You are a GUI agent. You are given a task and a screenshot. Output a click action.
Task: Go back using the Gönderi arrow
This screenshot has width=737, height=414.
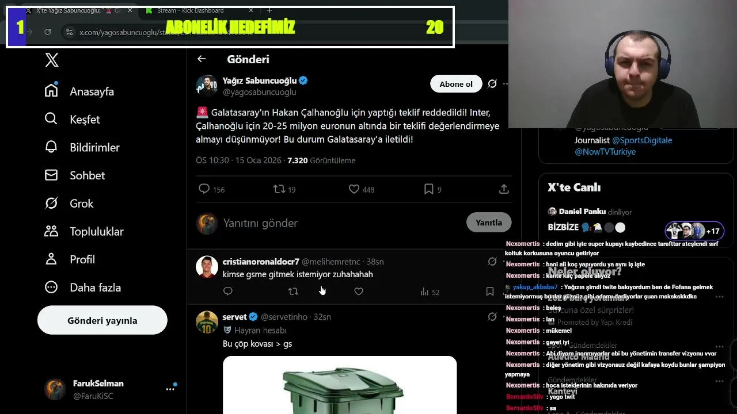coord(201,59)
